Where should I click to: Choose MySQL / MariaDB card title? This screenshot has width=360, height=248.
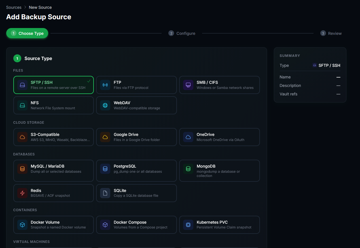tap(48, 166)
